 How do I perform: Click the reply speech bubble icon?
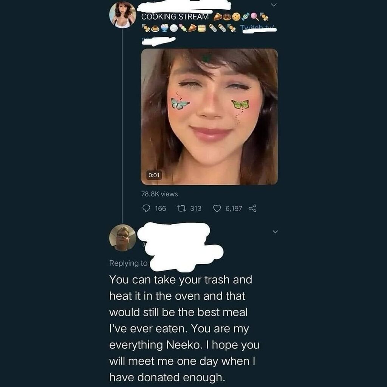146,208
